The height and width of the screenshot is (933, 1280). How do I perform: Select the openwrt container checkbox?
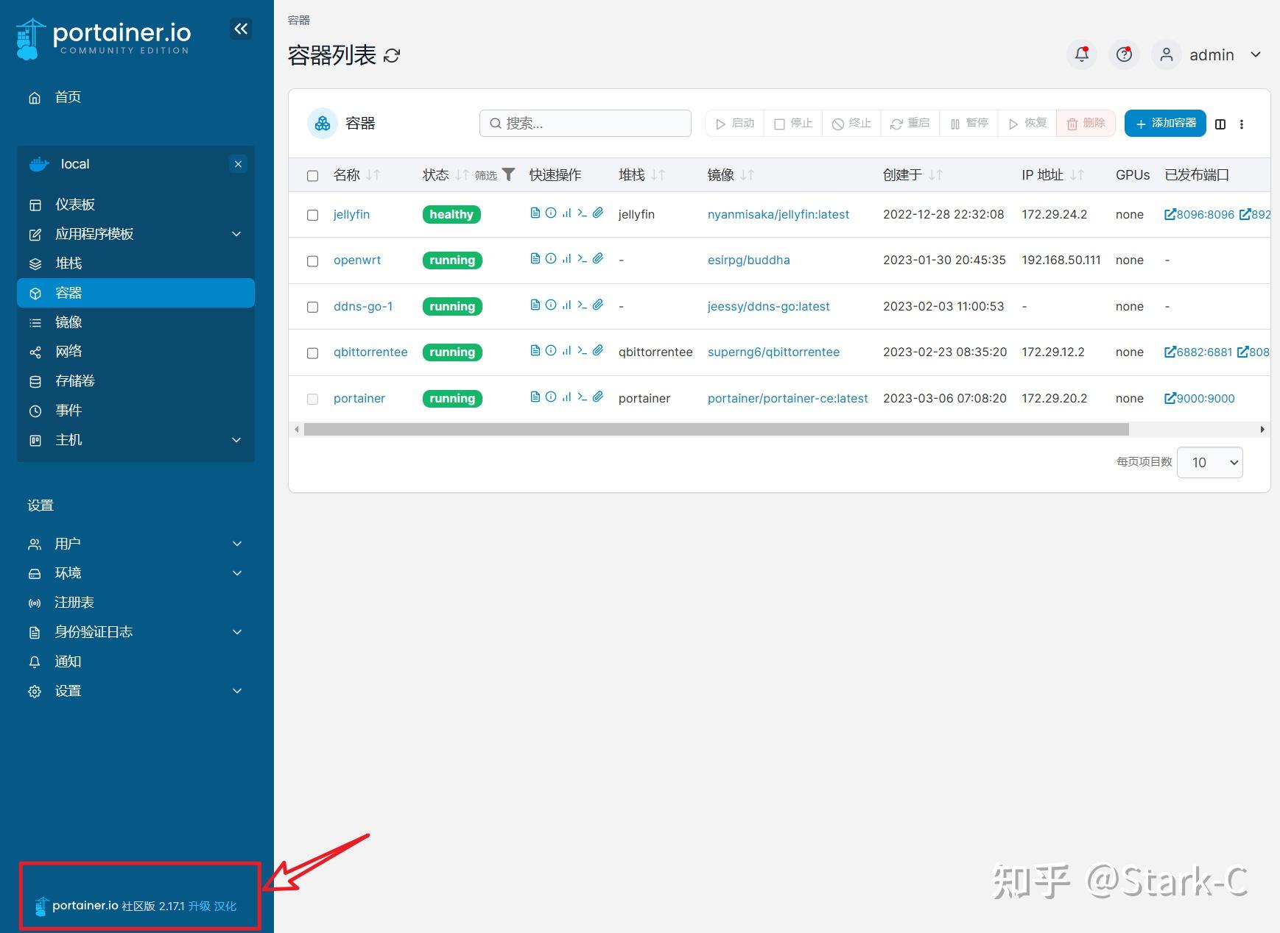click(x=312, y=260)
